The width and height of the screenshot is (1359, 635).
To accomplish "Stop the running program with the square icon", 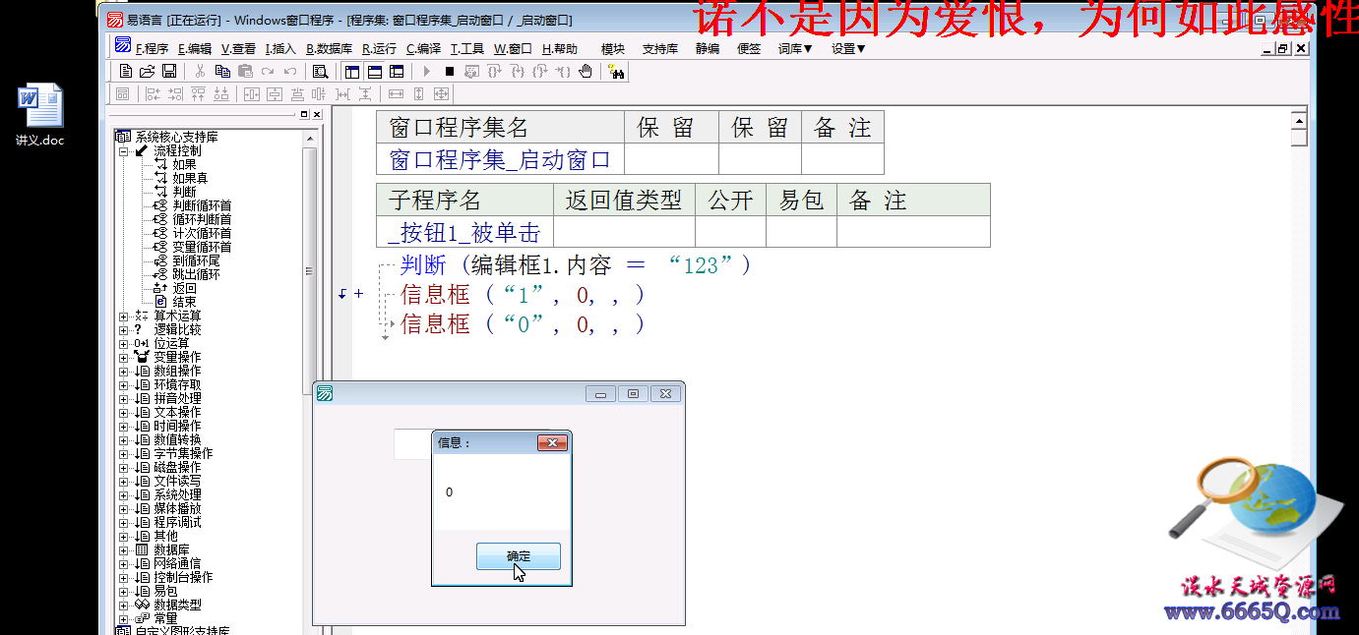I will pyautogui.click(x=450, y=71).
